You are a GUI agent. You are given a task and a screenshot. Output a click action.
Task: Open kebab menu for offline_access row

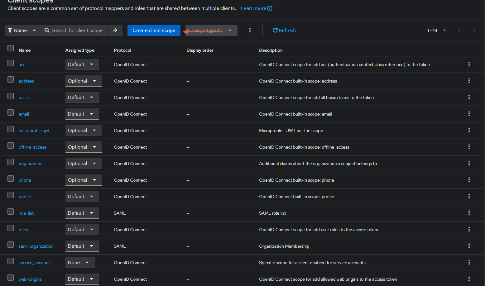(469, 147)
